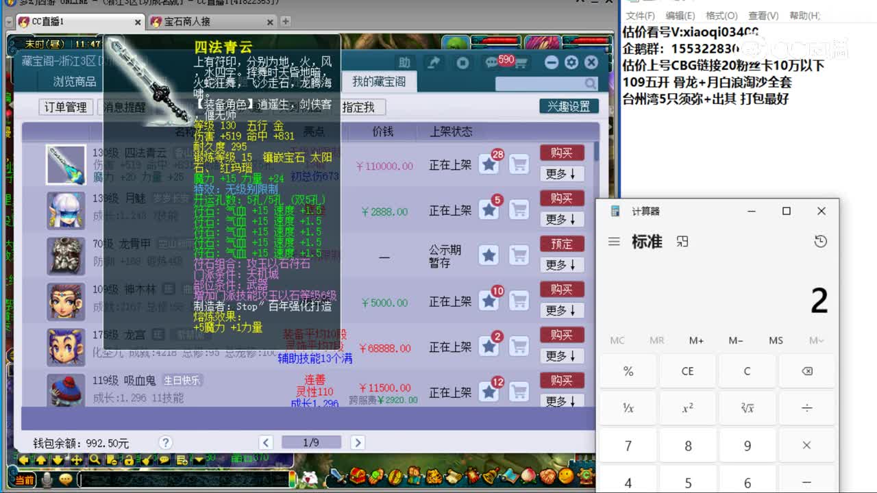Open the 查看(V) menu in Notepad
The height and width of the screenshot is (493, 877).
pos(763,14)
